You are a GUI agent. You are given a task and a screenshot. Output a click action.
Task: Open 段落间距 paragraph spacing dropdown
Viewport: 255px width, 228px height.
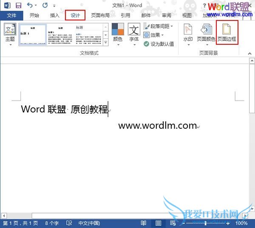click(158, 26)
